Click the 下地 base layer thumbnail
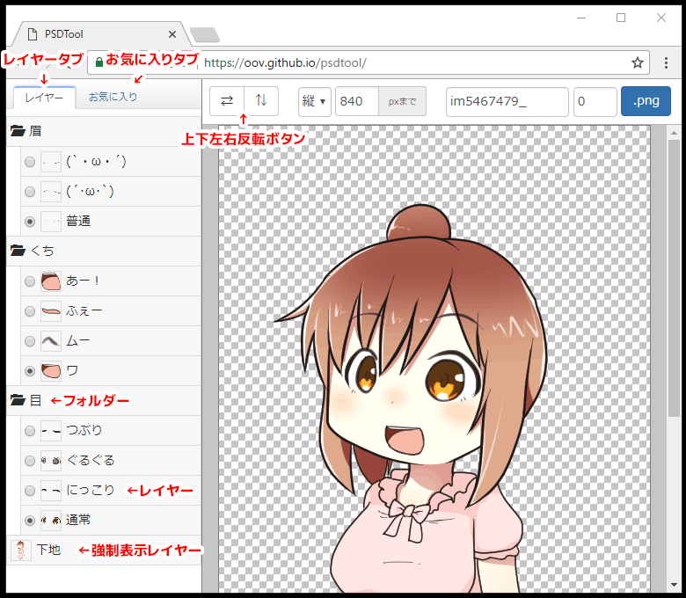Image resolution: width=686 pixels, height=598 pixels. pos(20,551)
